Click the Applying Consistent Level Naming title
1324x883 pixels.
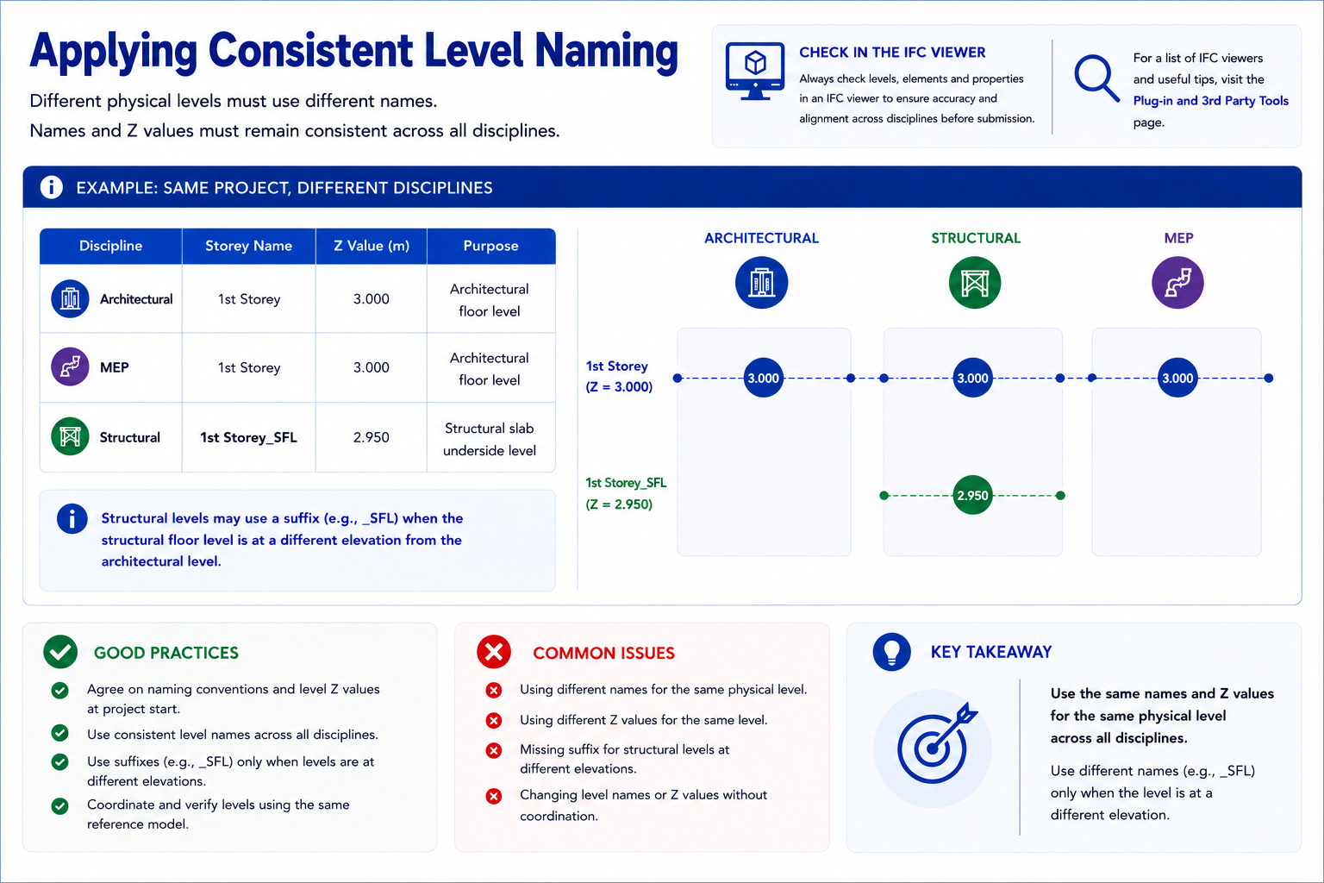point(354,51)
